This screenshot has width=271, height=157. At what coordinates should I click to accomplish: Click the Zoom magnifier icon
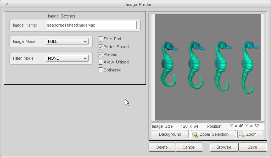241,134
